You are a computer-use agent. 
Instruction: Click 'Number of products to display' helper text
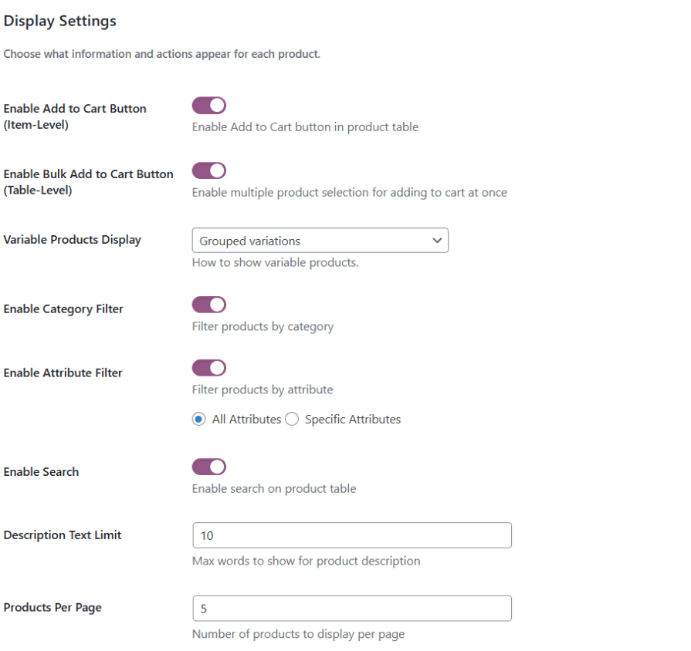tap(298, 634)
